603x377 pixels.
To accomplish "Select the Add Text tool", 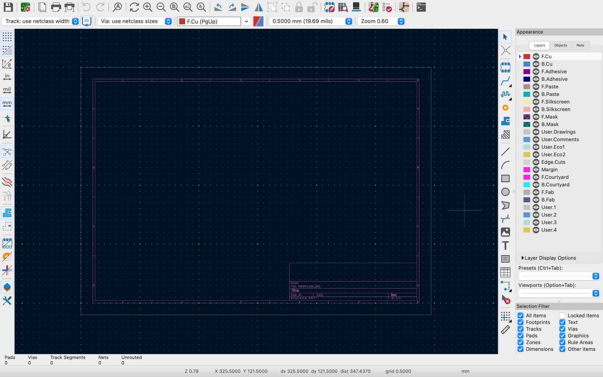I will (x=505, y=245).
